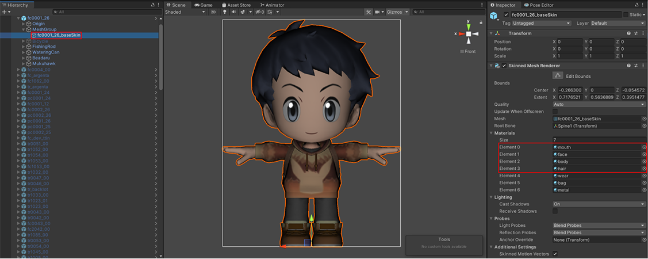Select FishingRod in the Hierarchy

coord(44,47)
